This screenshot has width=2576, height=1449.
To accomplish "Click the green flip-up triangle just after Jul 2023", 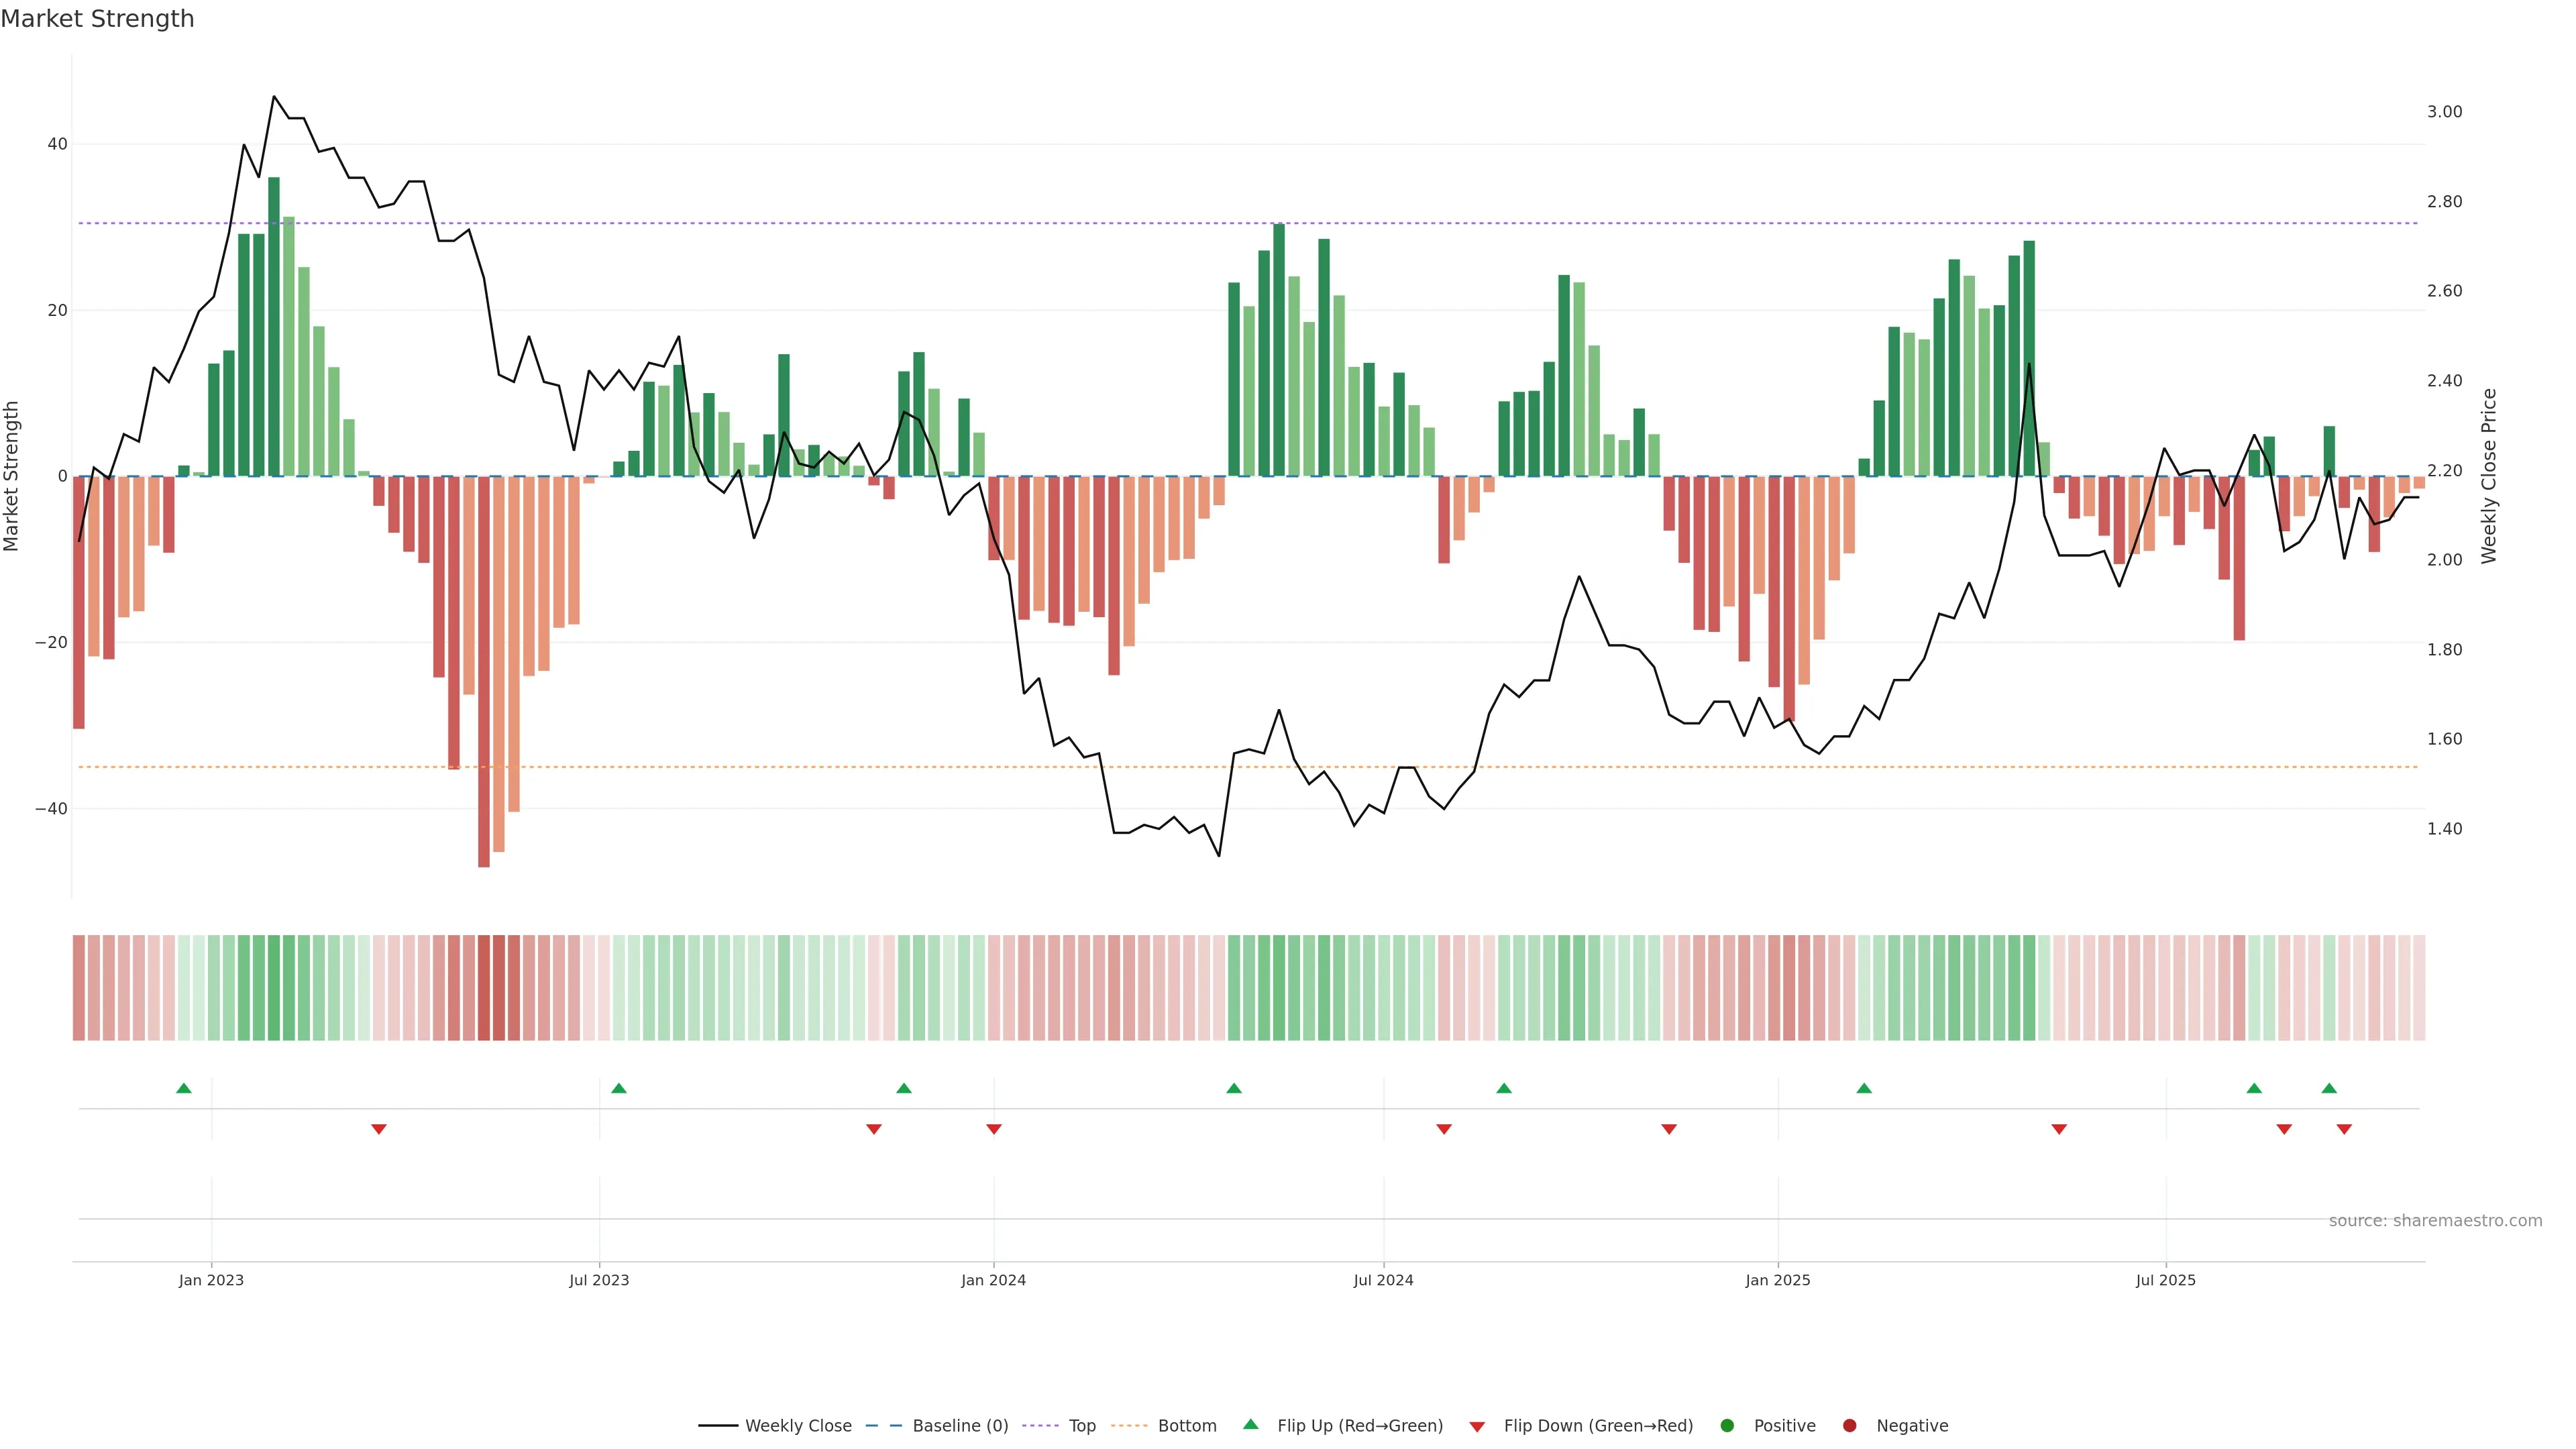I will (619, 1088).
